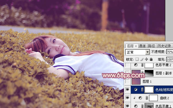Viewport: 173px width, 108px height.
Task: Select layer name 图层 1 副本
Action: (x=164, y=73)
